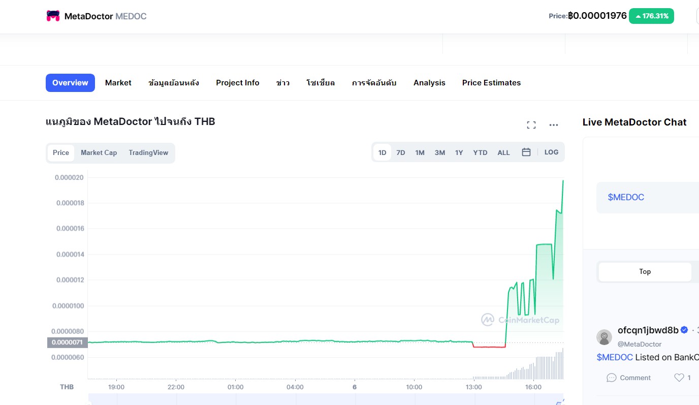
Task: Open the Market tab
Action: 118,83
